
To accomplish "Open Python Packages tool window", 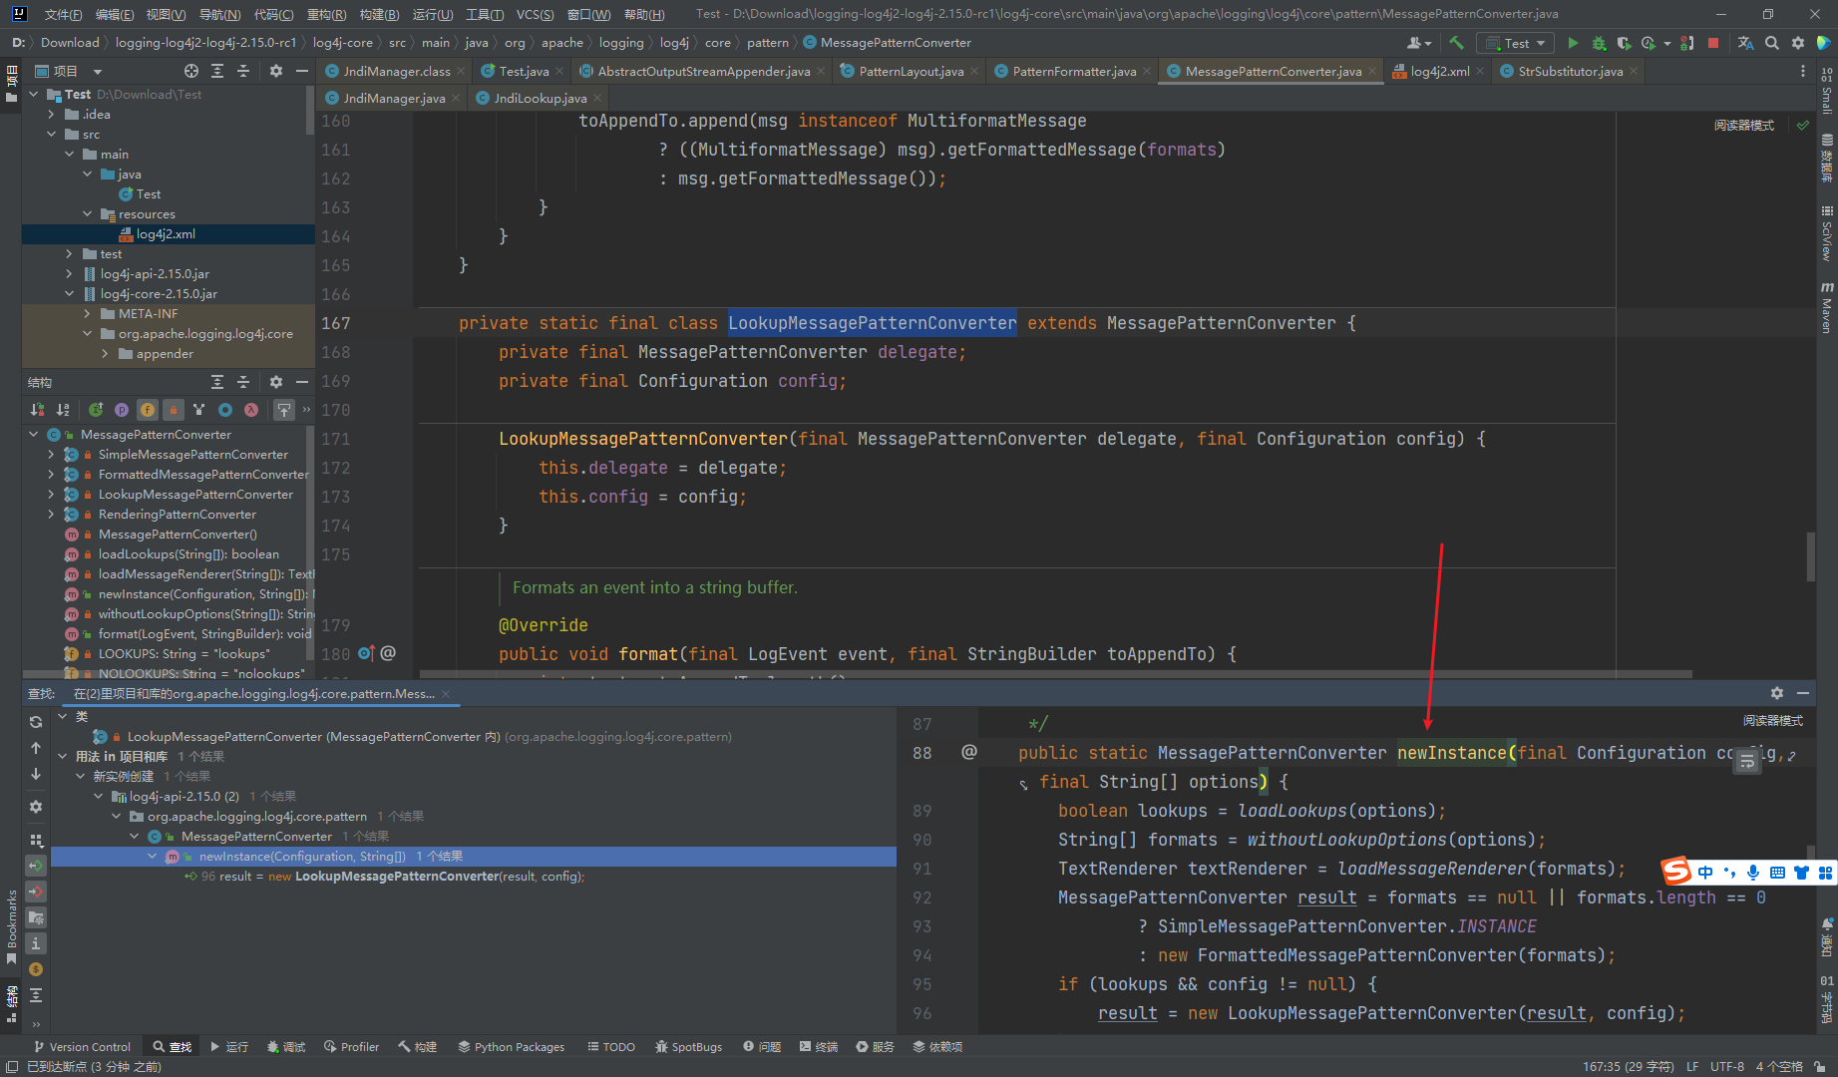I will tap(511, 1046).
